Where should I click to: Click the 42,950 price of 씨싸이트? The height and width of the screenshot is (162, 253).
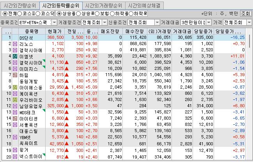coord(57,143)
